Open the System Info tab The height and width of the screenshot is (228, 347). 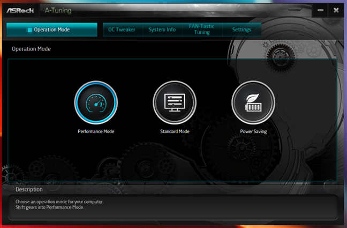coord(162,30)
